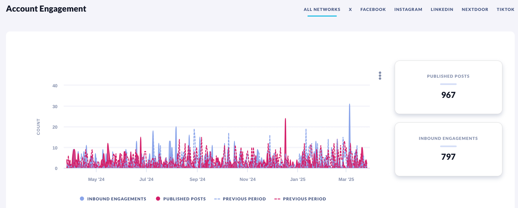The image size is (518, 208).
Task: Switch to the LinkedIn tab
Action: coord(442,10)
